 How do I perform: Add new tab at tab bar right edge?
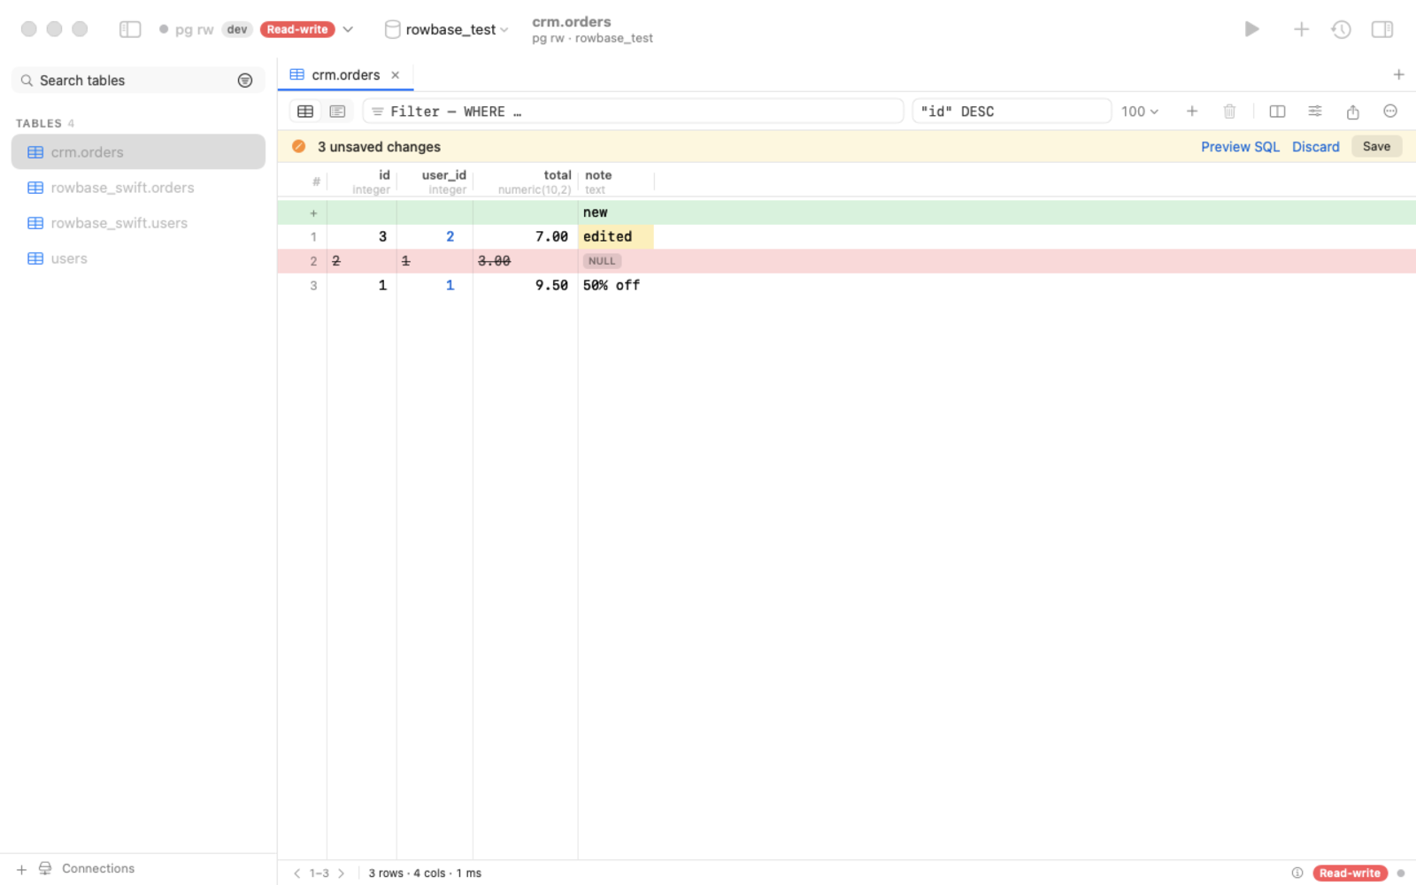[1398, 74]
